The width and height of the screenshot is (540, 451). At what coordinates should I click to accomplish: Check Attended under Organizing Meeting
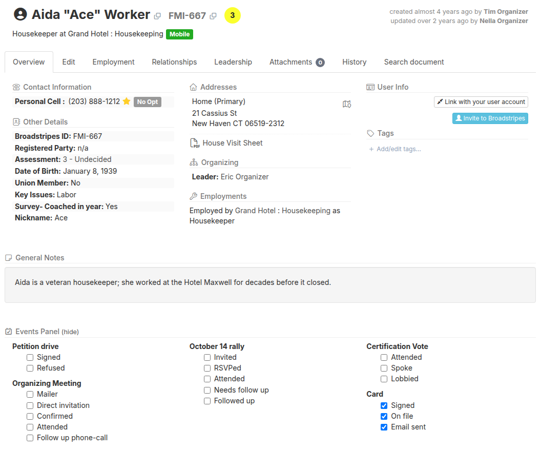(30, 427)
